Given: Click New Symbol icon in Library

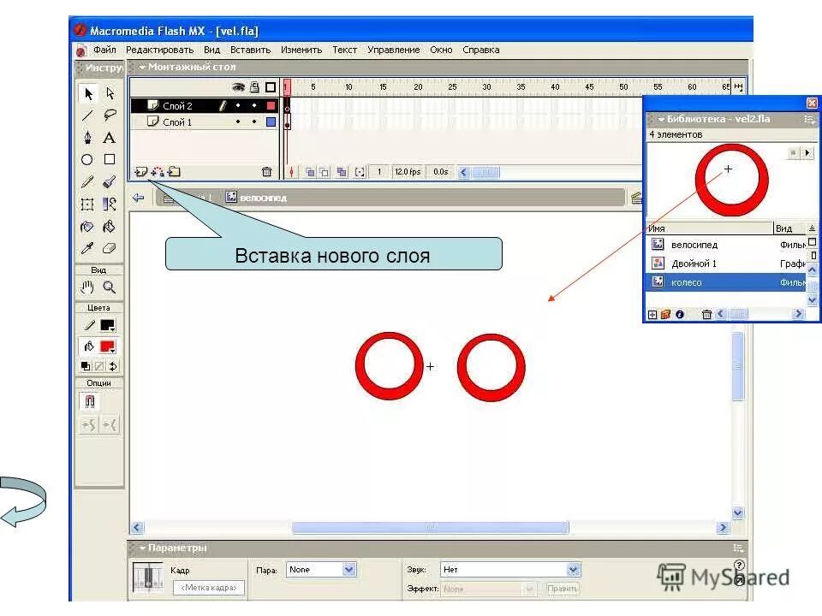Looking at the screenshot, I should pos(652,314).
